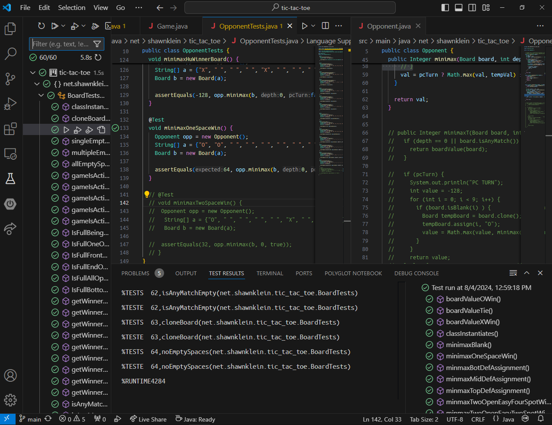552x425 pixels.
Task: Open dropdown arrow beside Debug All Tests
Action: [x=84, y=26]
